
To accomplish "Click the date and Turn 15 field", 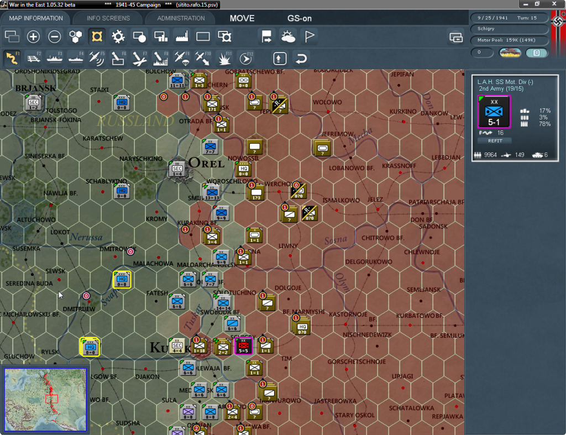I will click(x=509, y=18).
